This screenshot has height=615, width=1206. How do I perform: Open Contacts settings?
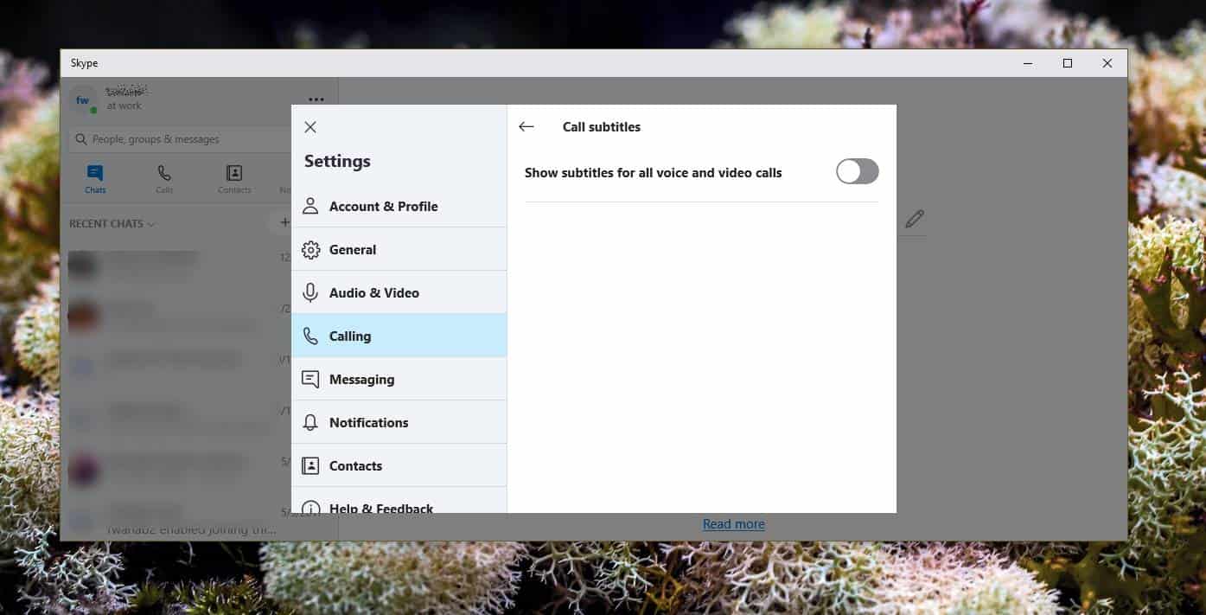[x=399, y=465]
